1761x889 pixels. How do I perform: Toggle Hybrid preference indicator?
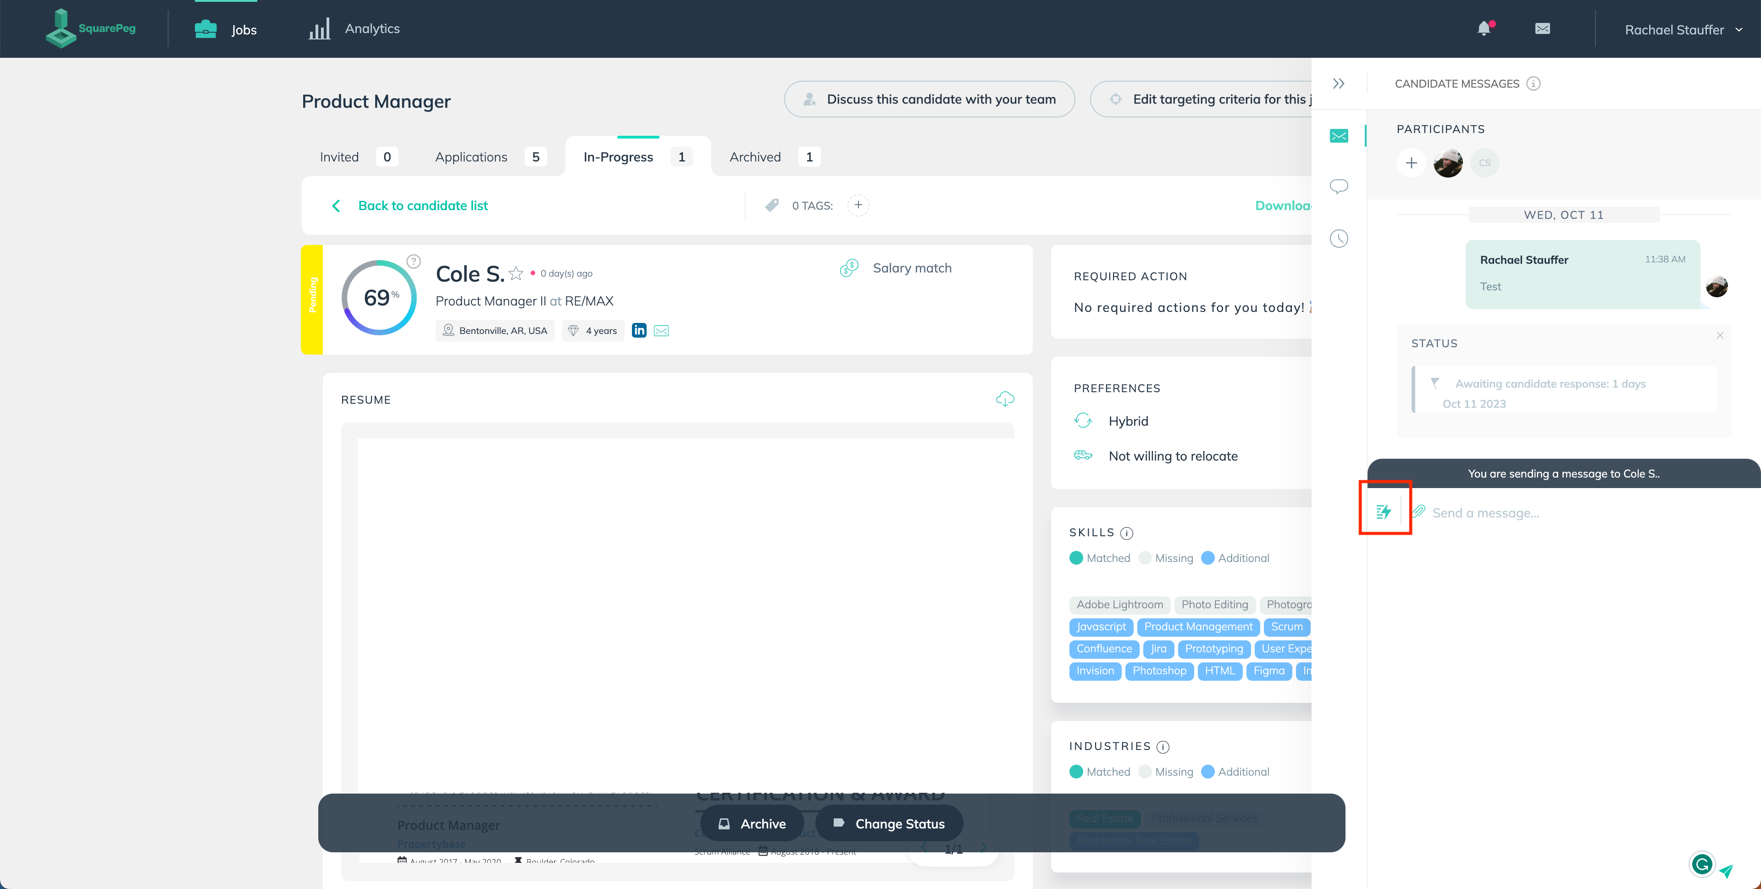[x=1083, y=420]
